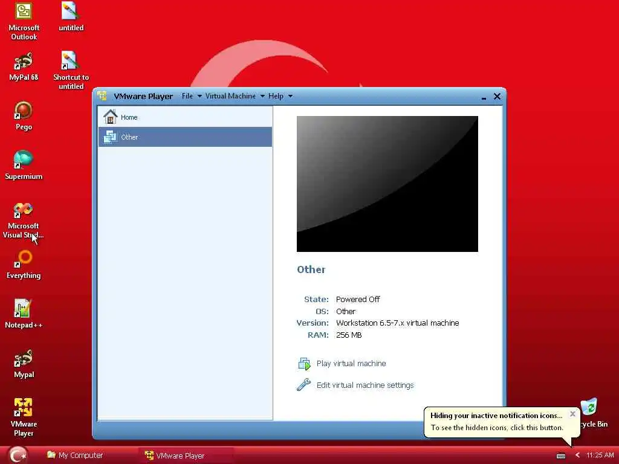Launch MyPal 68 desktop shortcut
Screen dimensions: 619x464
click(x=24, y=66)
